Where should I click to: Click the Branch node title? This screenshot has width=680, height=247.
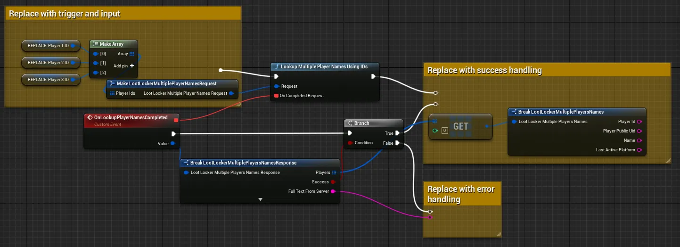[362, 123]
